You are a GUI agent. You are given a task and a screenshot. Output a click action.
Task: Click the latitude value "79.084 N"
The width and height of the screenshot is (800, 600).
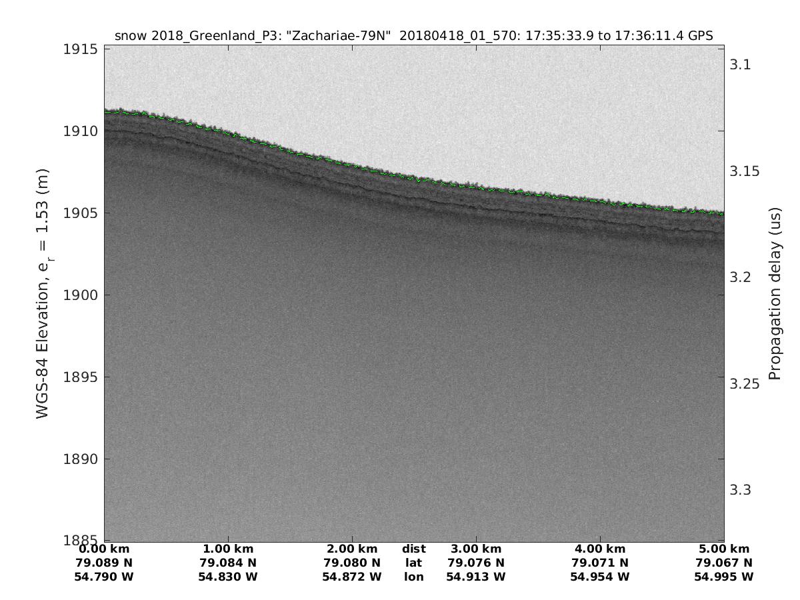(x=228, y=563)
